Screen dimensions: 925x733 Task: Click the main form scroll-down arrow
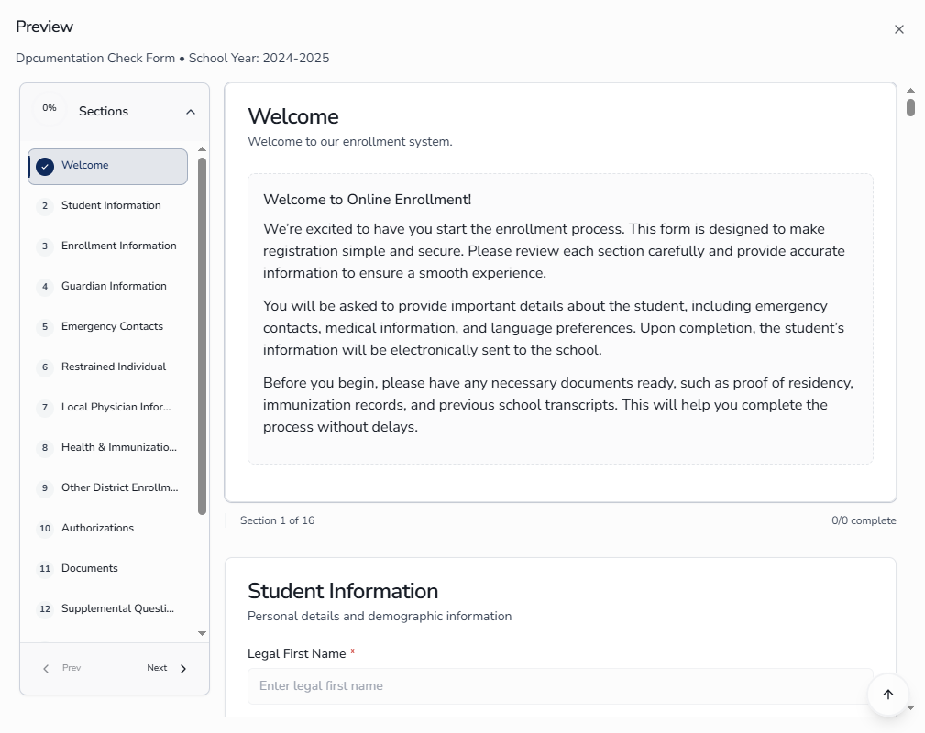(911, 707)
